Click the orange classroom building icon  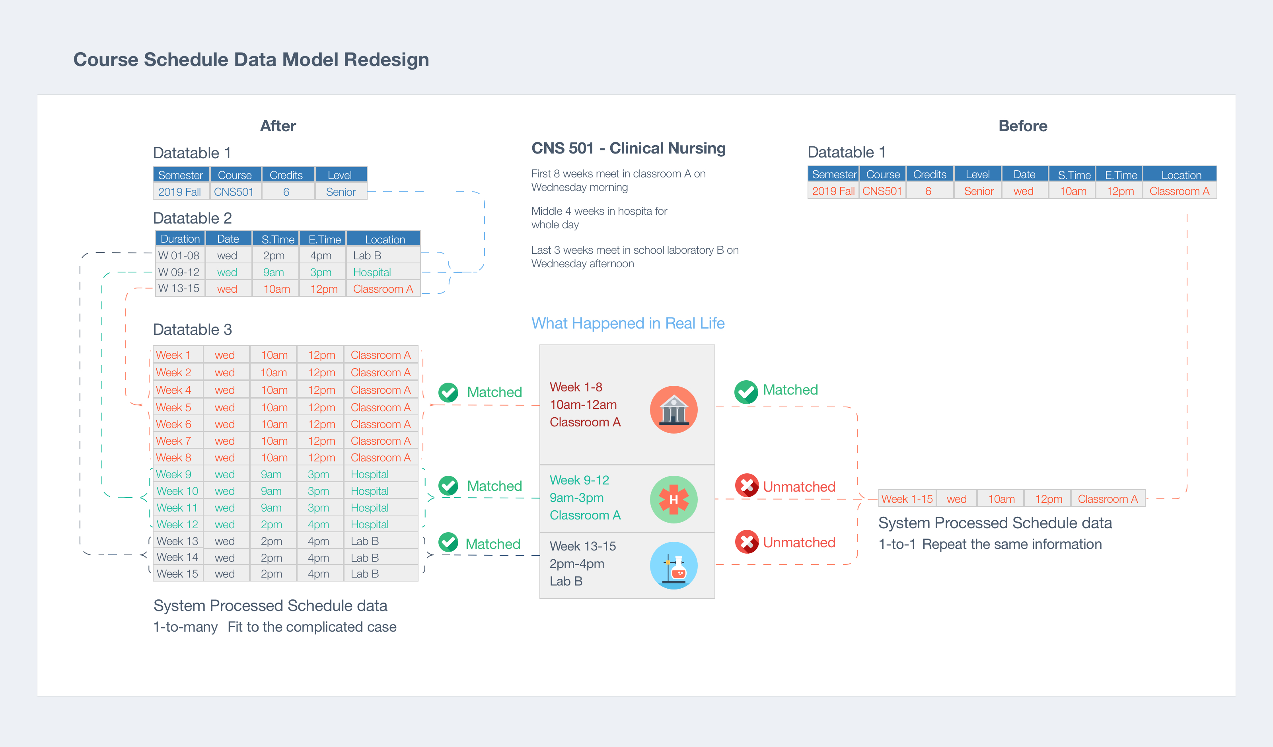coord(673,410)
